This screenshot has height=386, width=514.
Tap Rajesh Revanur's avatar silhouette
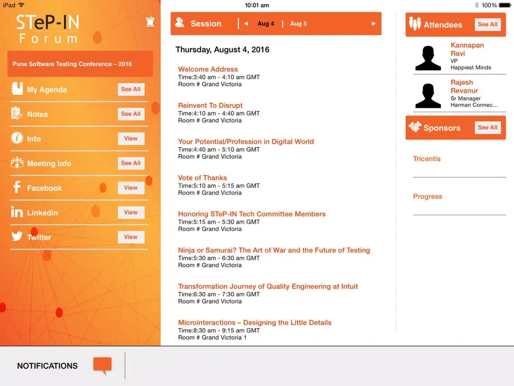point(428,96)
